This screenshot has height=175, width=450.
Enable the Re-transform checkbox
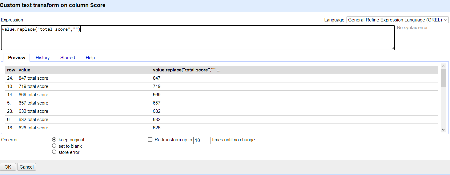(x=150, y=139)
